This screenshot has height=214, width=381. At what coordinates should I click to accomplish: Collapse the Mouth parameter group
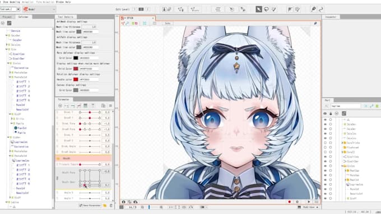pyautogui.click(x=58, y=159)
